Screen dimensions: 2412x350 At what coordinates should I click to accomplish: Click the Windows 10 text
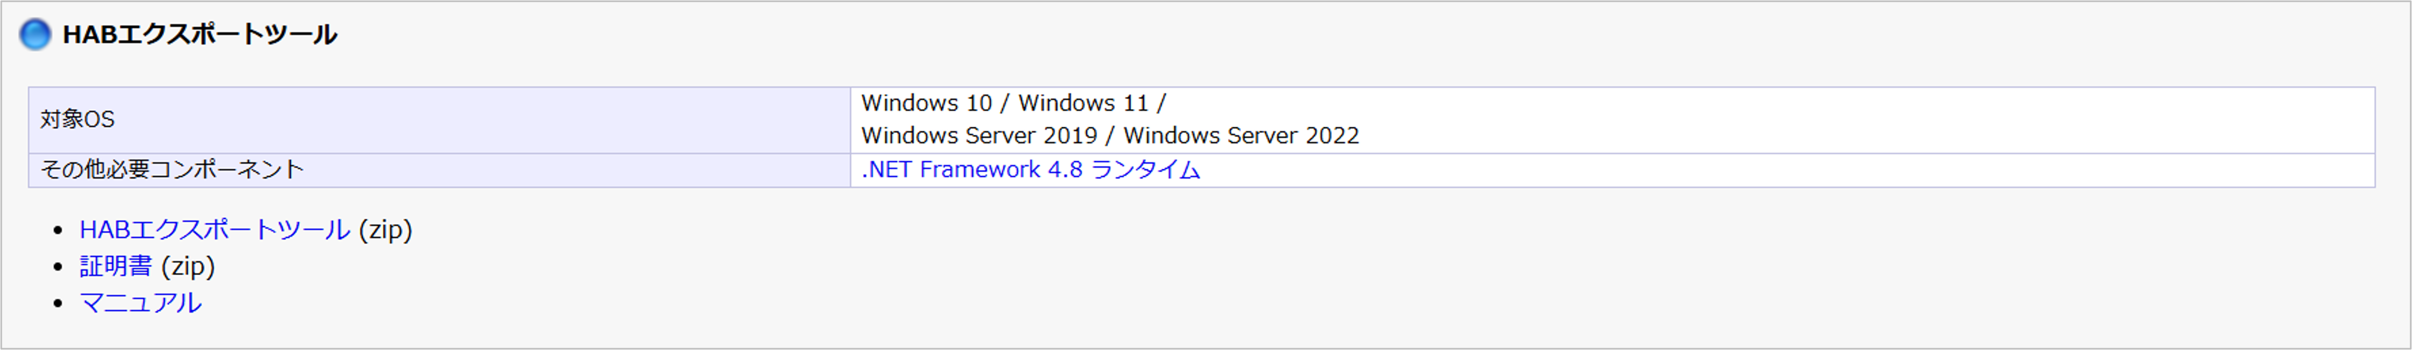point(925,103)
